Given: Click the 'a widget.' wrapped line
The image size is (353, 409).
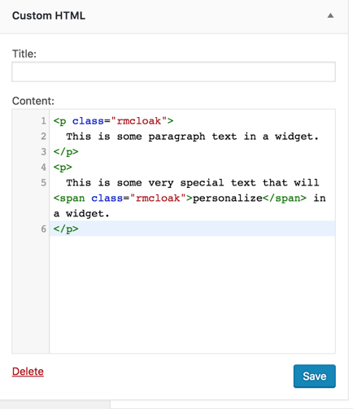Looking at the screenshot, I should point(81,214).
